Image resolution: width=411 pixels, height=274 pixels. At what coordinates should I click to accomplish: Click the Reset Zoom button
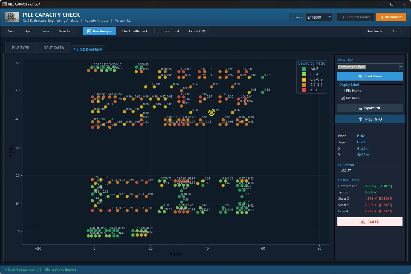[370, 76]
